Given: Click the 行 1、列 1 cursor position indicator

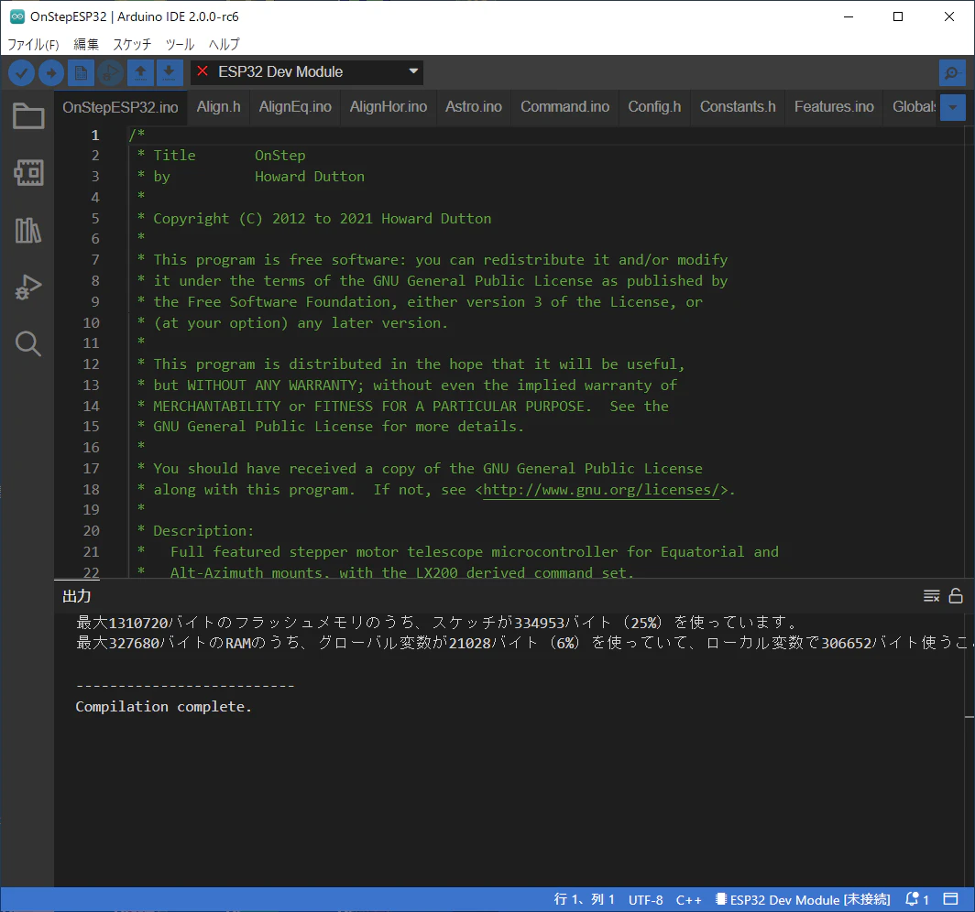Looking at the screenshot, I should (584, 899).
